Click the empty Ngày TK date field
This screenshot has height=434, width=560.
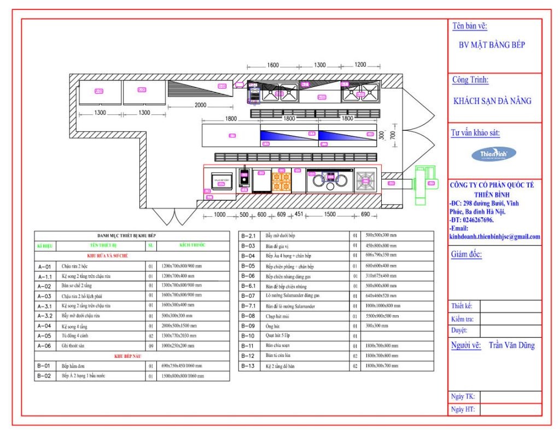[511, 397]
